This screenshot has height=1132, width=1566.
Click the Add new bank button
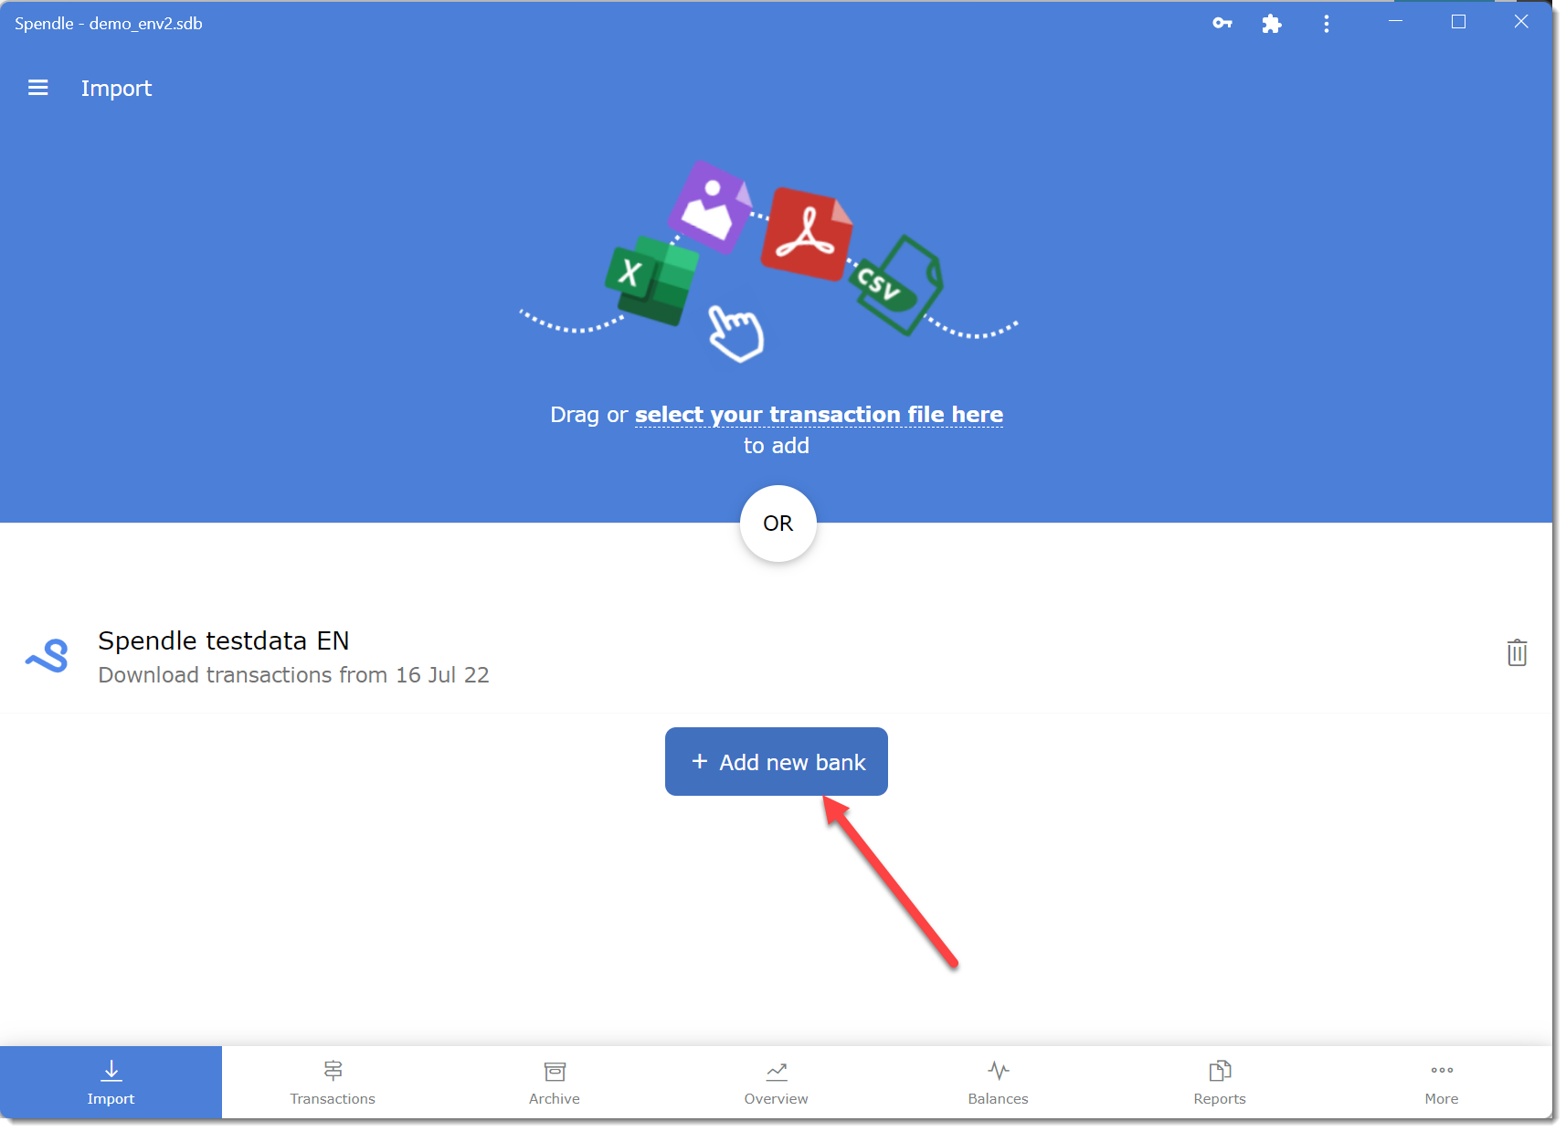tap(777, 762)
